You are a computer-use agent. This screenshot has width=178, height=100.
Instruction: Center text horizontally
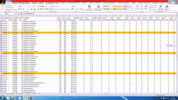point(41,9)
